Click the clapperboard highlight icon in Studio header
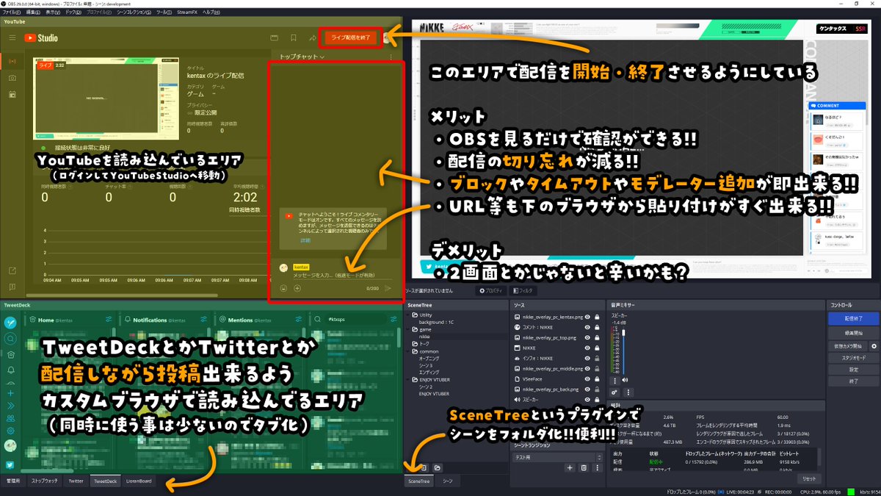The height and width of the screenshot is (496, 881). pyautogui.click(x=275, y=37)
